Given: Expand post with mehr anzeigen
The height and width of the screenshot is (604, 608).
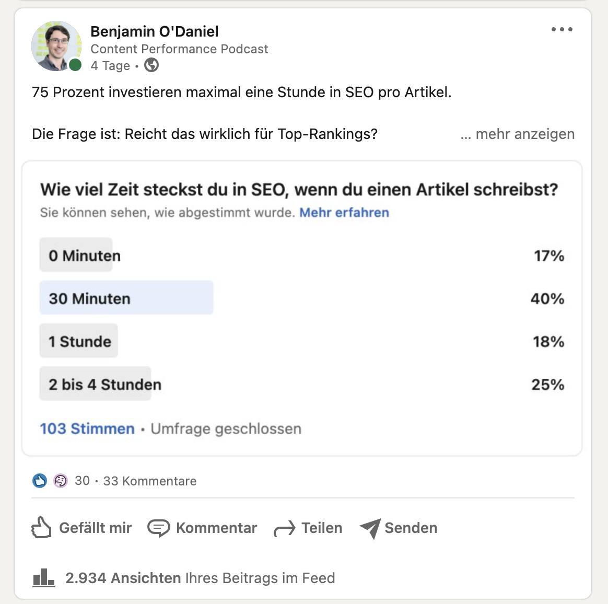Looking at the screenshot, I should click(x=517, y=134).
